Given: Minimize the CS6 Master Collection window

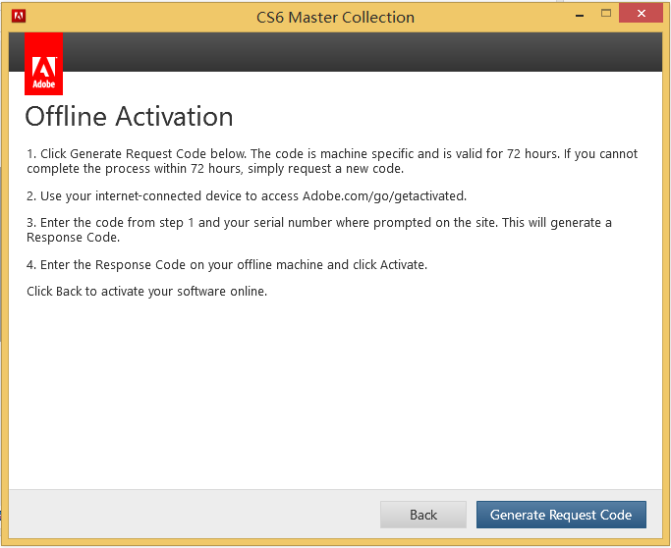Looking at the screenshot, I should pyautogui.click(x=572, y=14).
